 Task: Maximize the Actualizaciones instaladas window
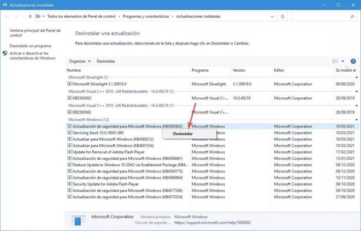pos(338,5)
